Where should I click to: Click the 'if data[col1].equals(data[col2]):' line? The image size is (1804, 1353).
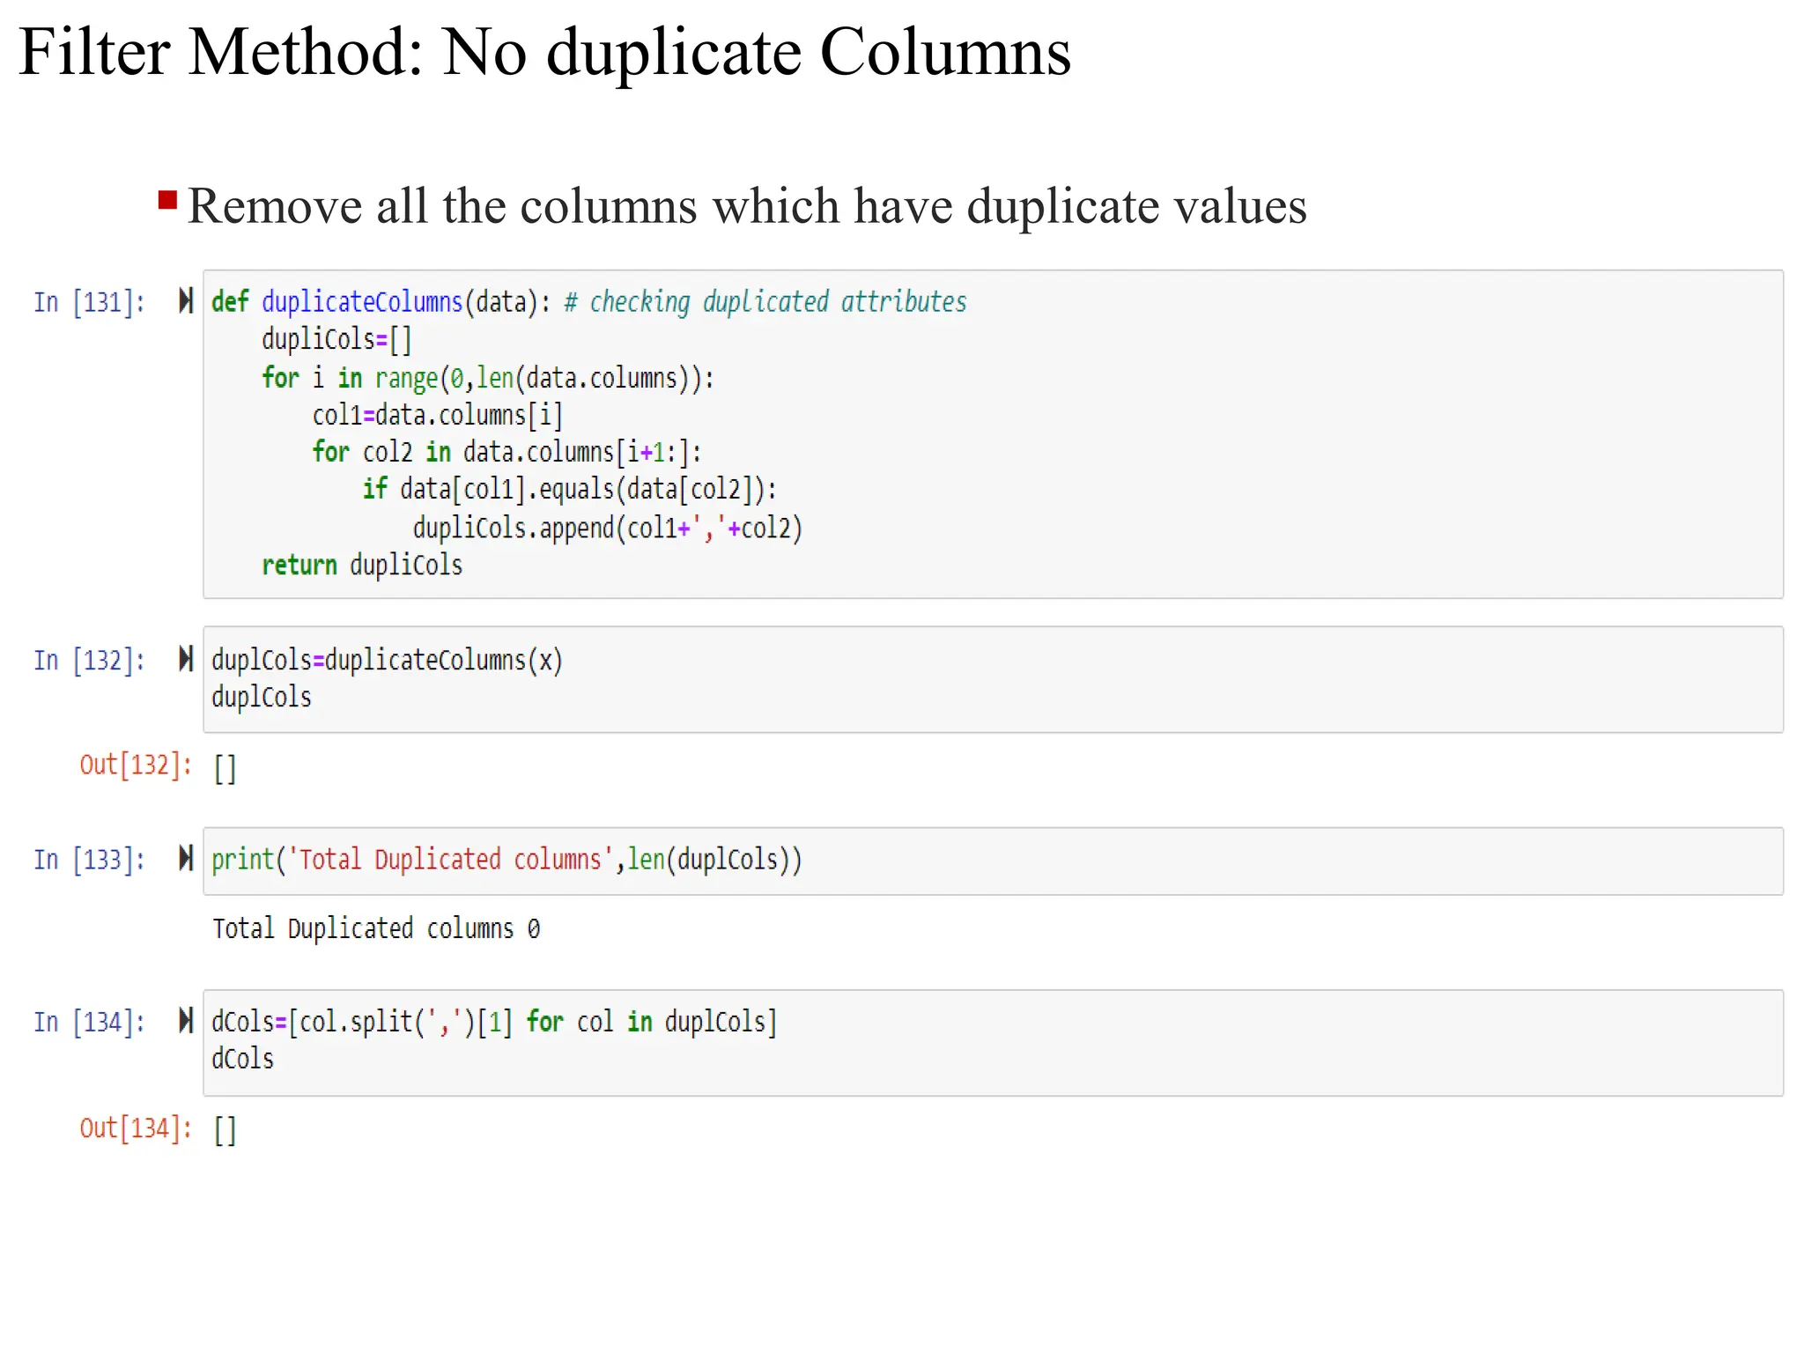tap(570, 489)
